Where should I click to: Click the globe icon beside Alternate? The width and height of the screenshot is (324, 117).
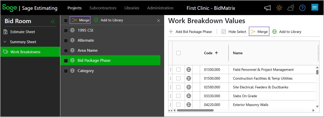click(72, 40)
